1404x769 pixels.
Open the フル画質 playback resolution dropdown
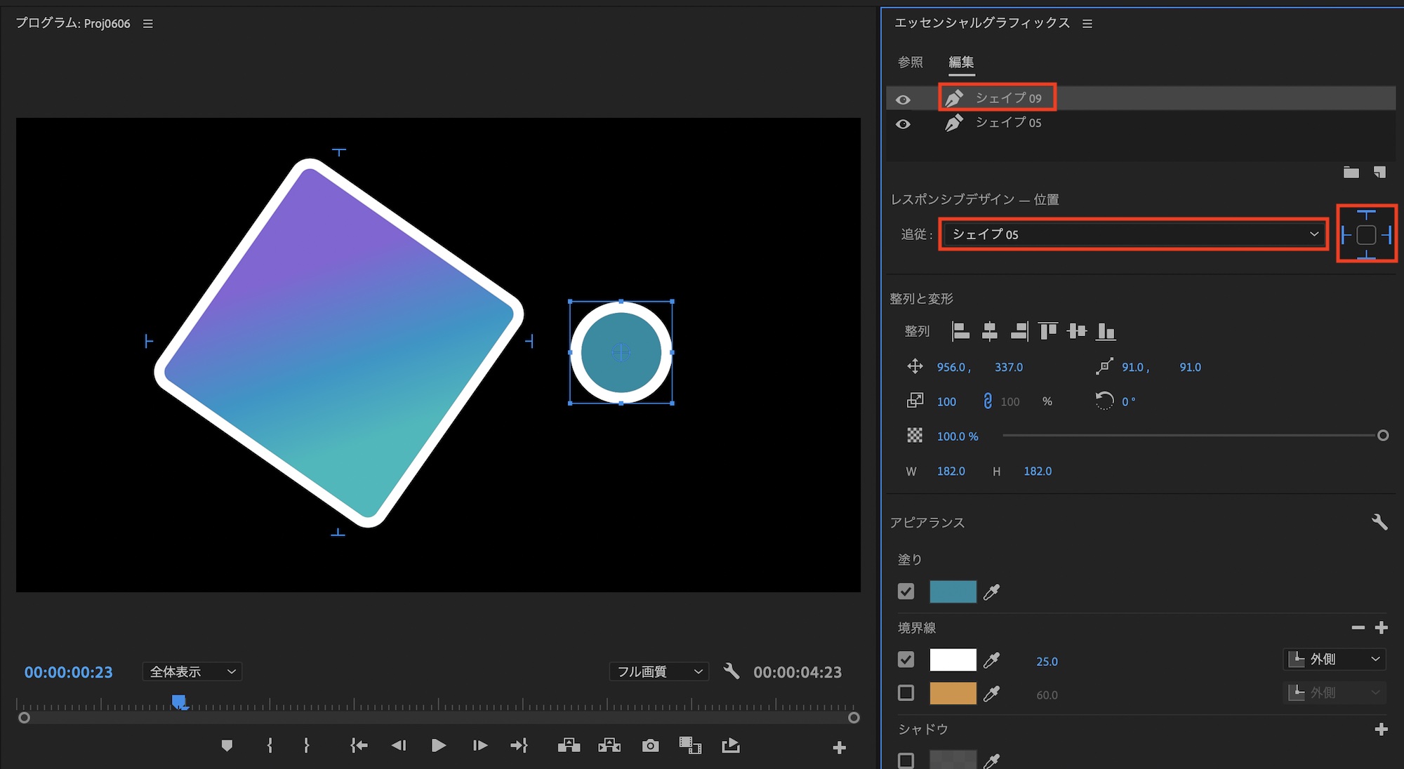point(658,671)
